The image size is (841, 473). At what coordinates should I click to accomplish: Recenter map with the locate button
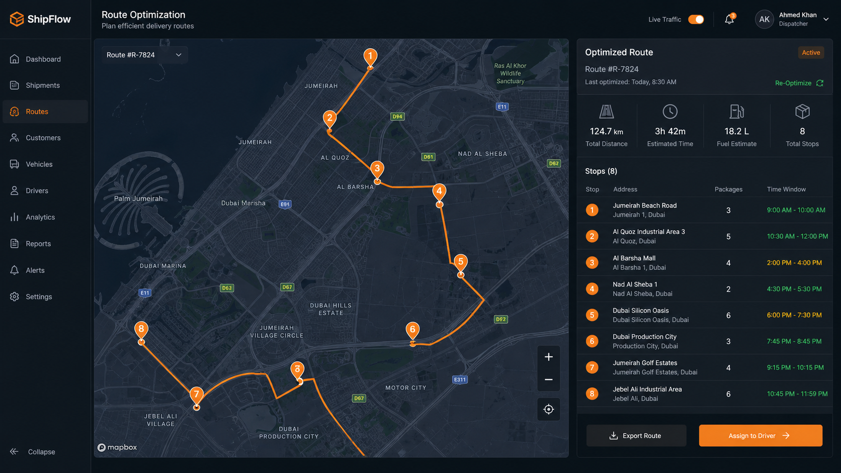point(549,409)
